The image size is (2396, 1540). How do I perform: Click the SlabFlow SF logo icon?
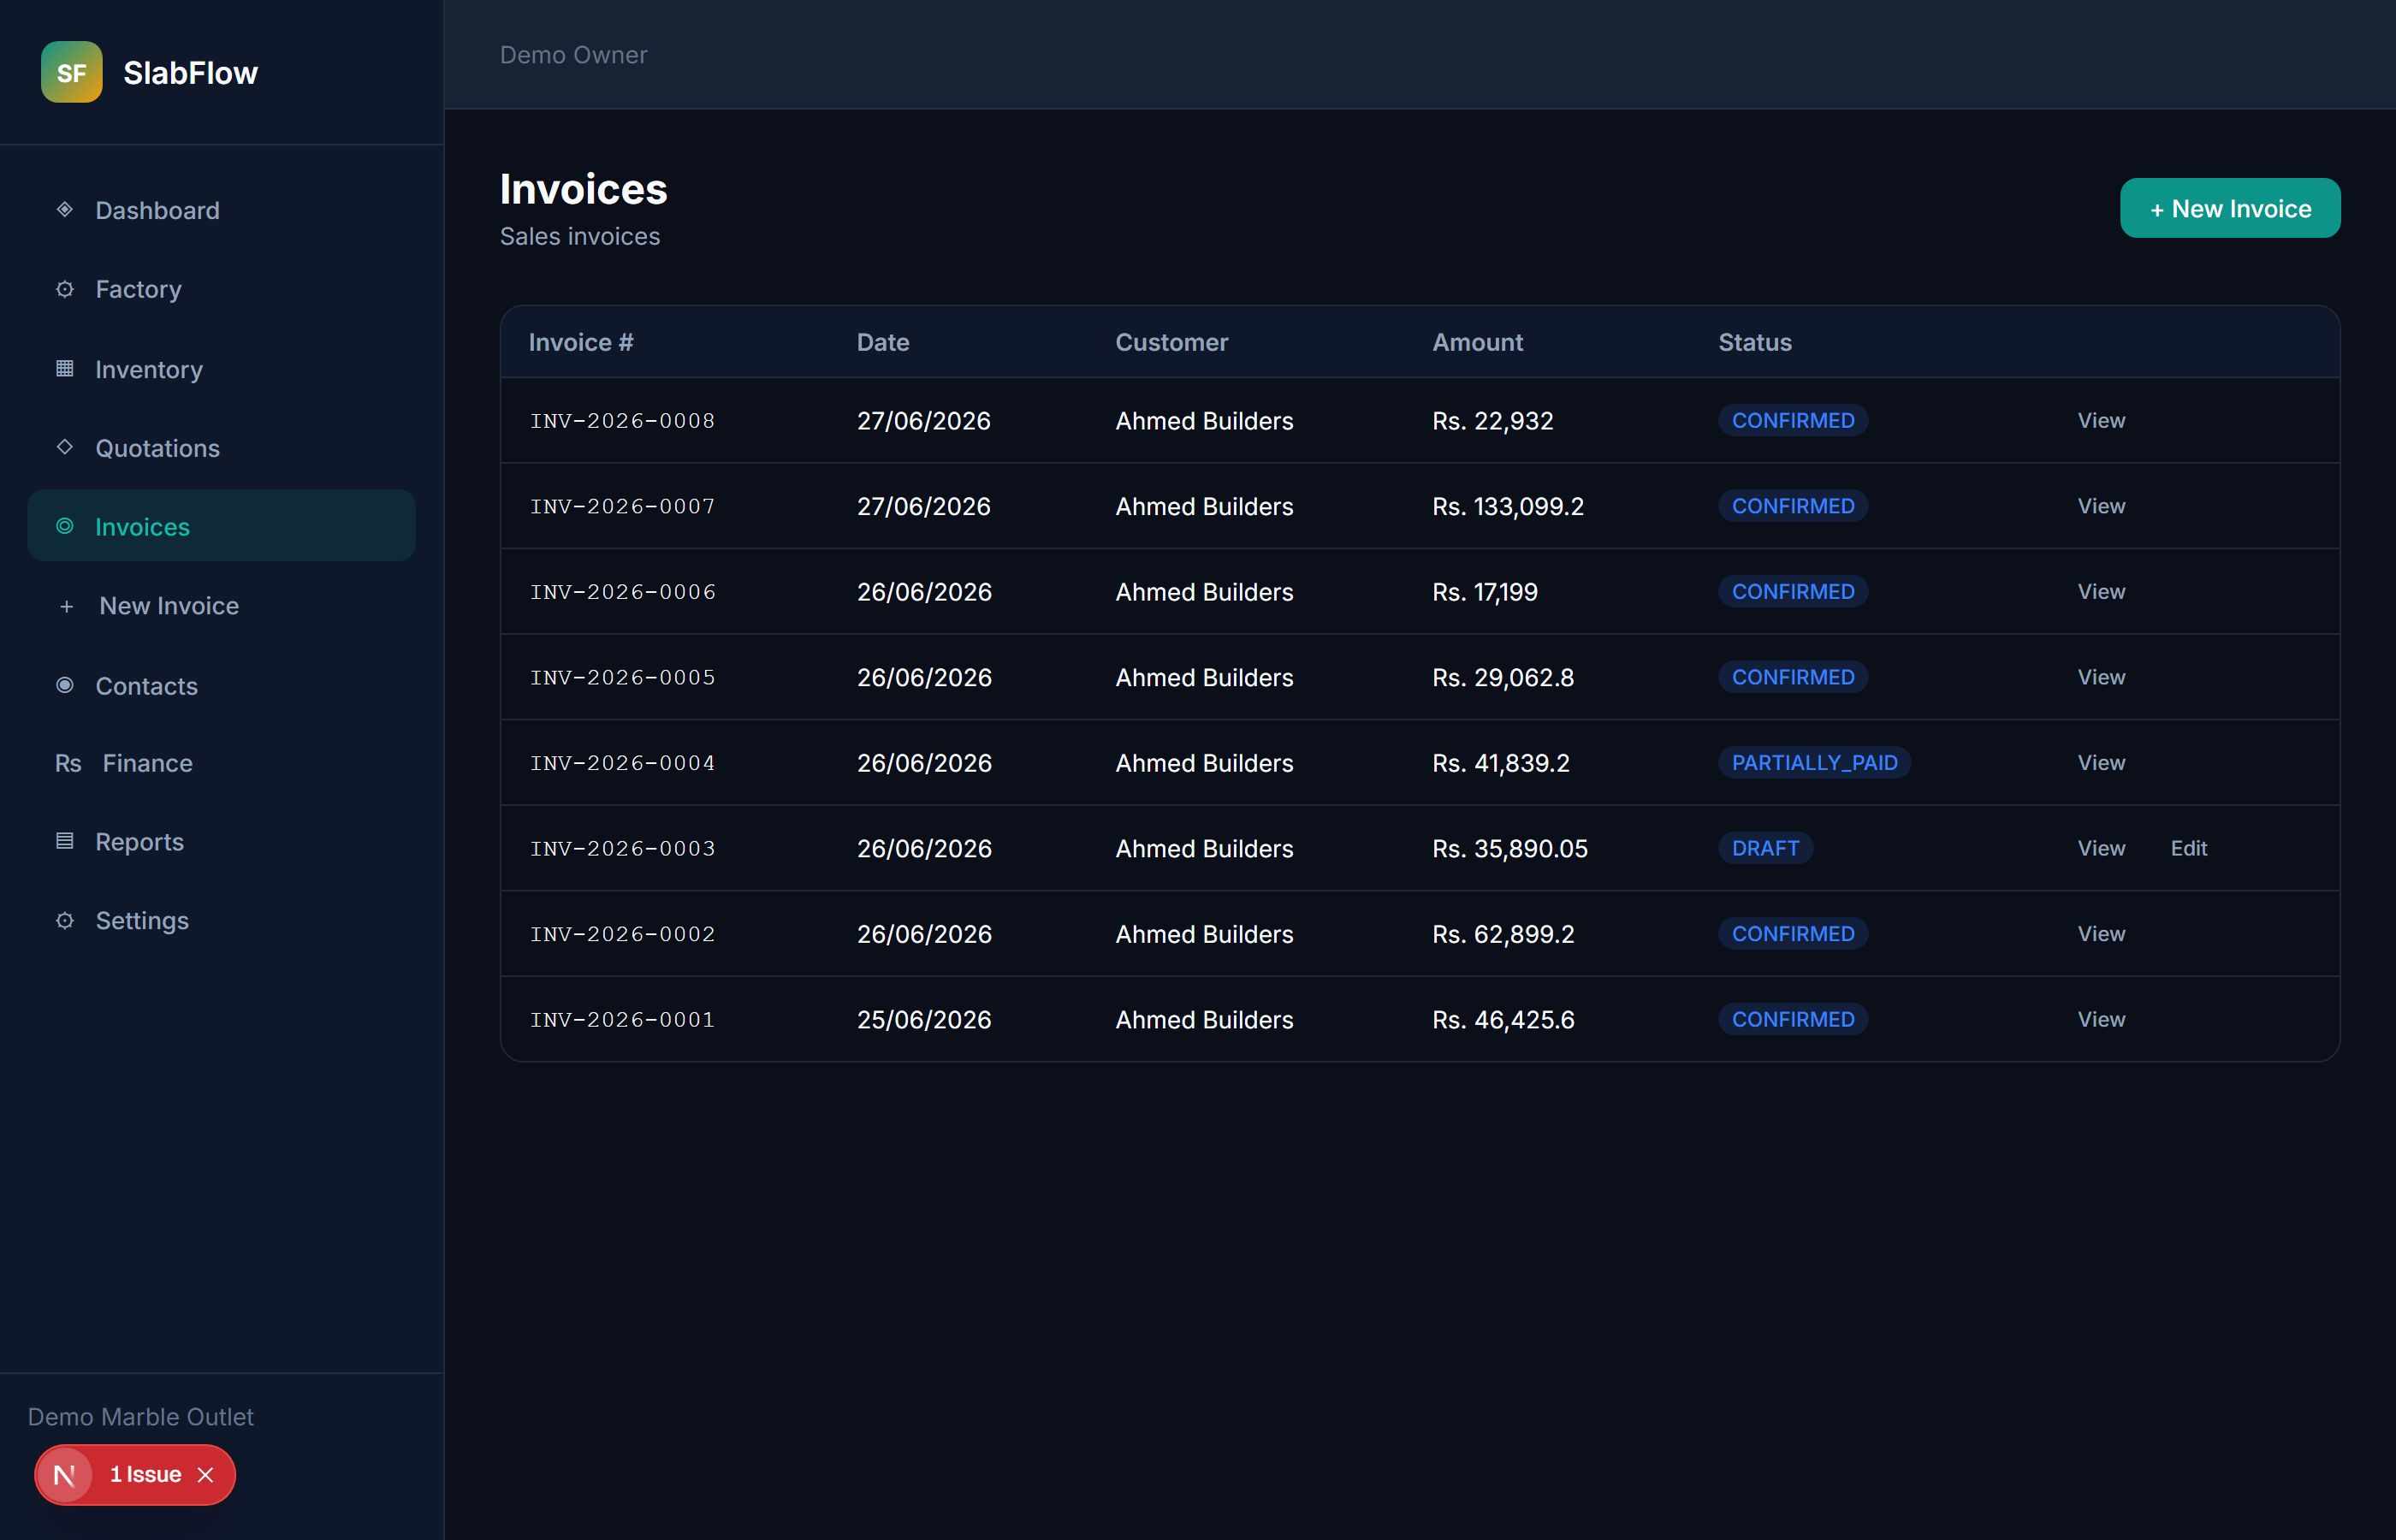coord(71,72)
